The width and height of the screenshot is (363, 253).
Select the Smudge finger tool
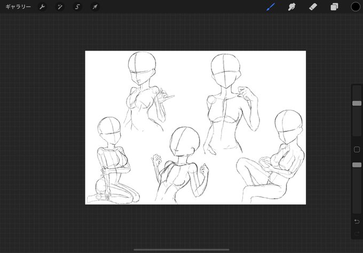(291, 7)
